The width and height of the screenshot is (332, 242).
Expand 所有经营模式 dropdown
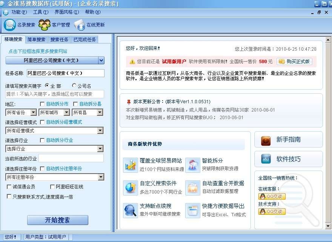tap(100, 130)
